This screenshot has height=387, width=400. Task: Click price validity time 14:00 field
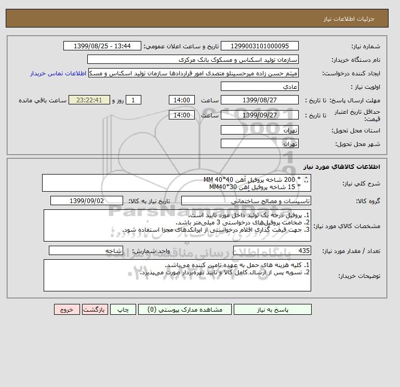(182, 115)
